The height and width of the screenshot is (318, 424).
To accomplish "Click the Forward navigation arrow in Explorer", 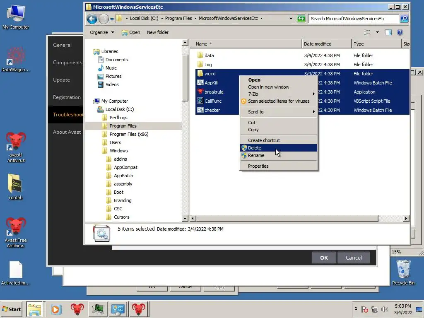I will pos(104,19).
